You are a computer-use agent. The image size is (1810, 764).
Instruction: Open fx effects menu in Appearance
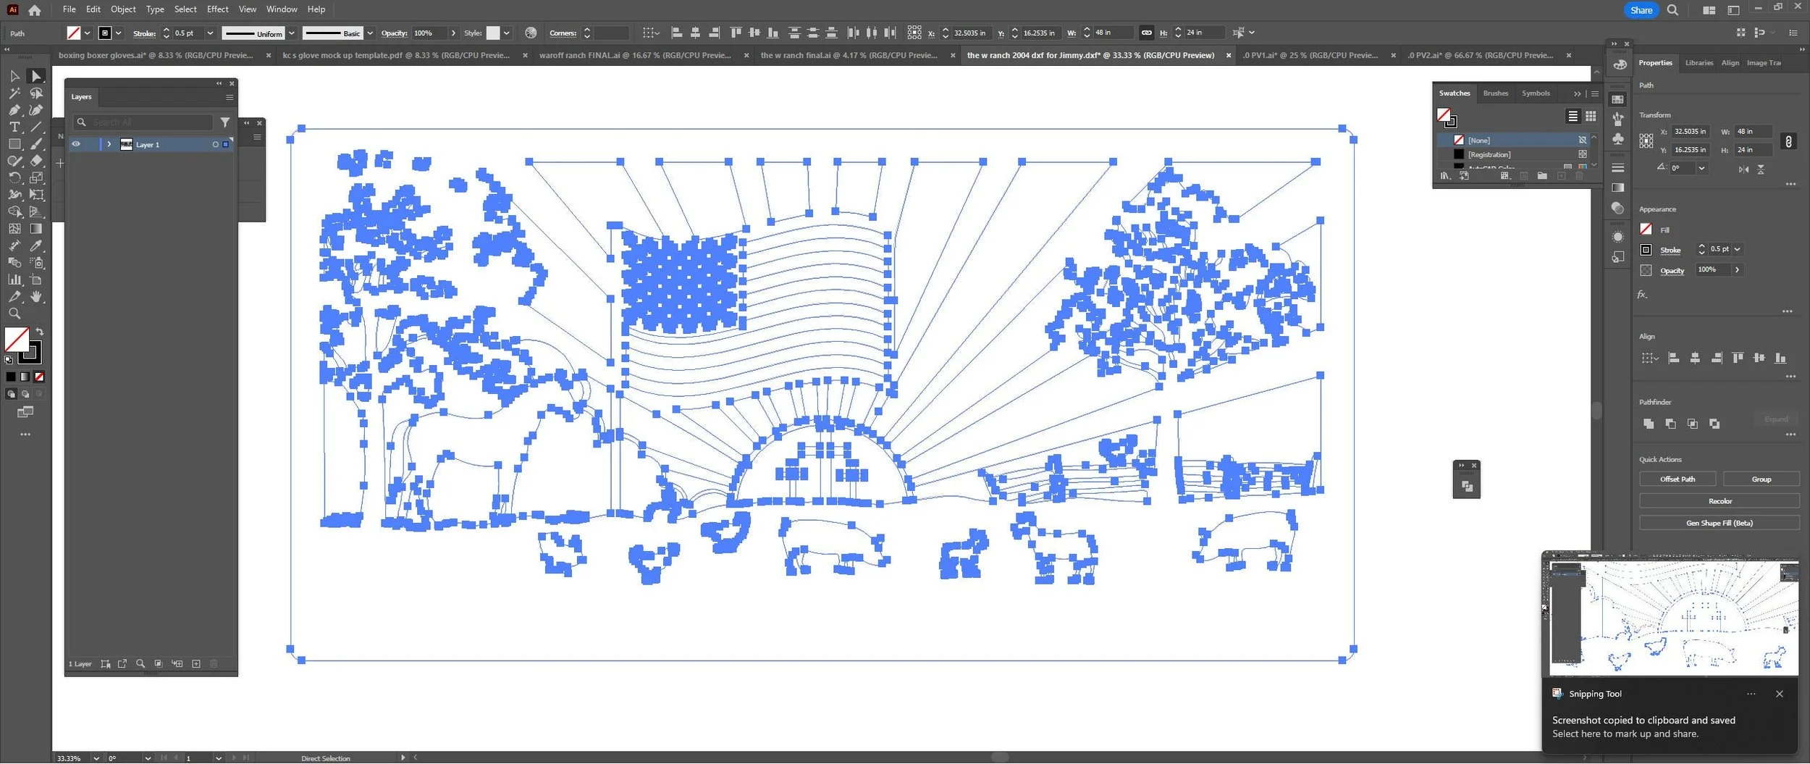tap(1642, 295)
